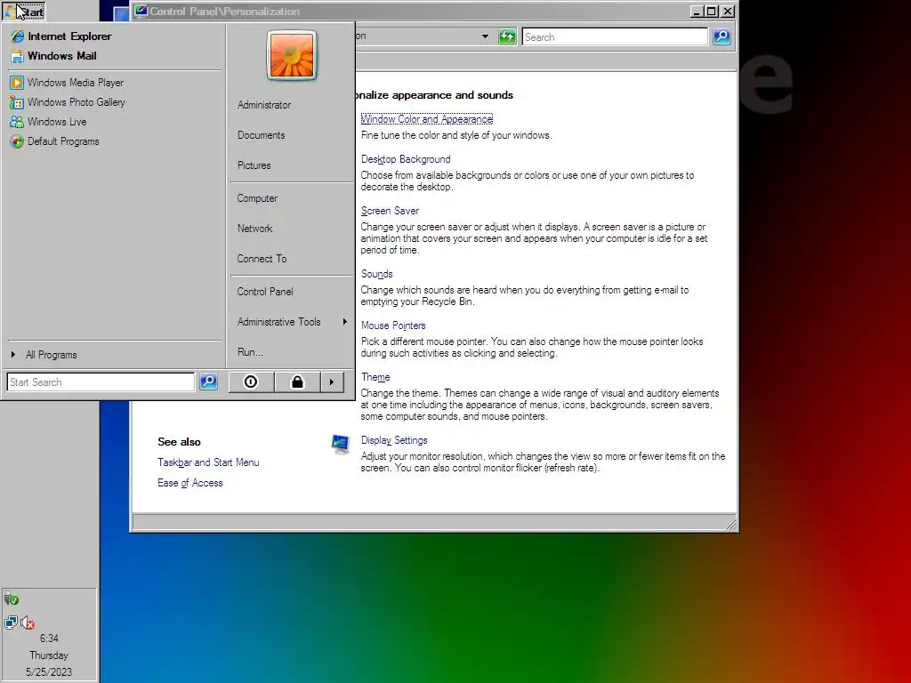Image resolution: width=911 pixels, height=683 pixels.
Task: Open Taskbar and Start Menu link
Action: tap(208, 462)
